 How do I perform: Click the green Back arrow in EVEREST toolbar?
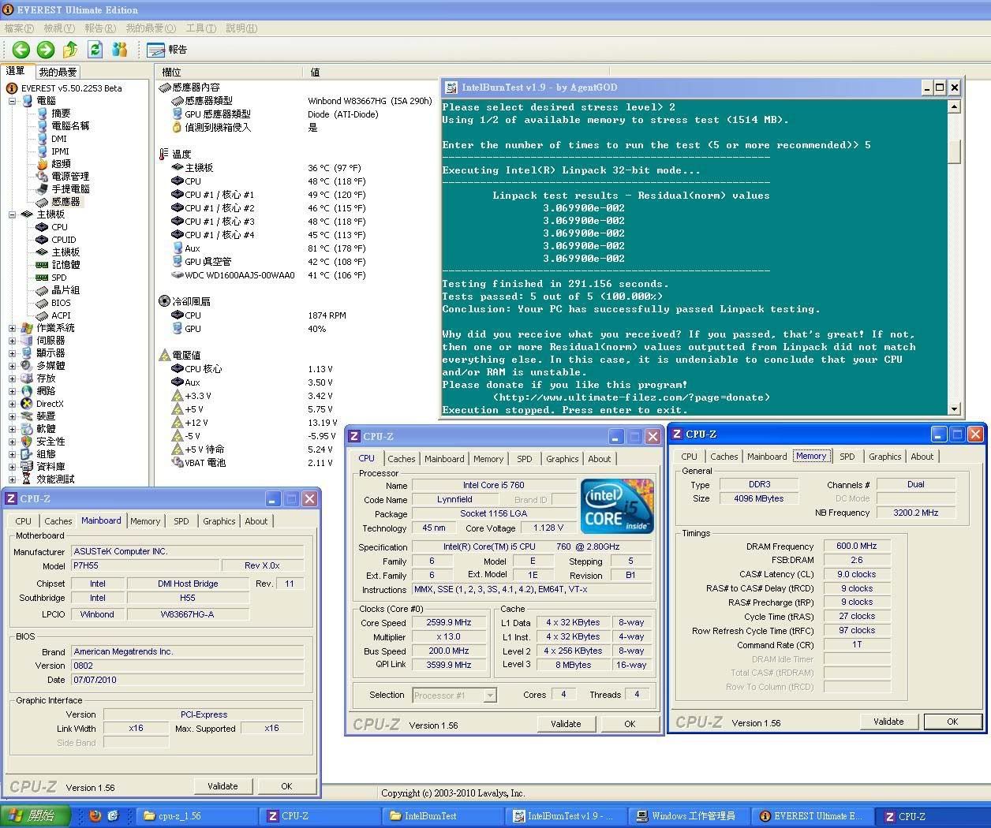click(x=21, y=50)
